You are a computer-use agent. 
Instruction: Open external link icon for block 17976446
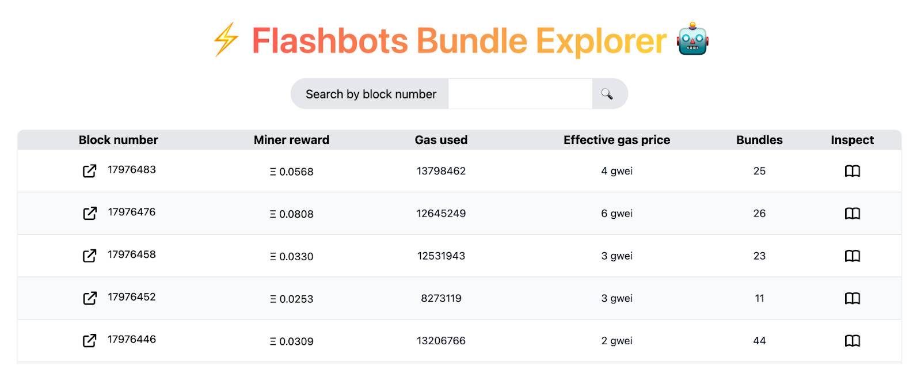[x=90, y=341]
